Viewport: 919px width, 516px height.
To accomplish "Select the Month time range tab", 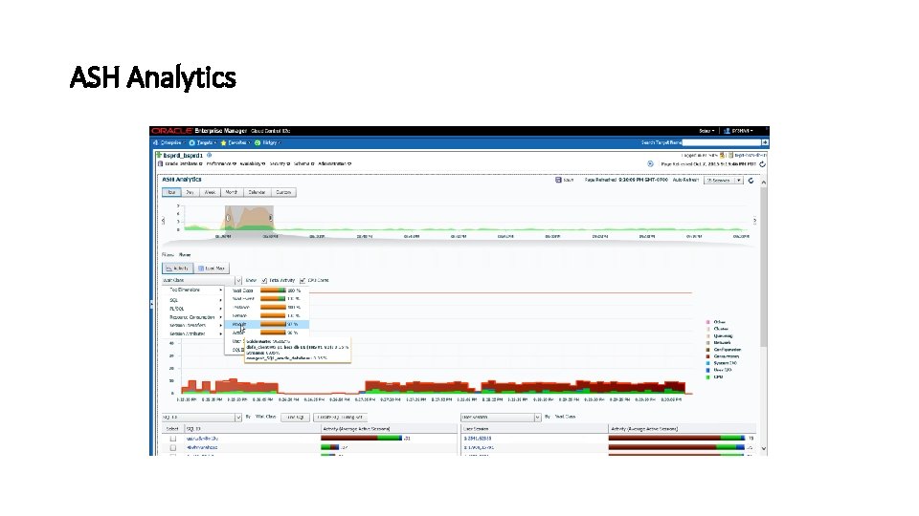I will (x=232, y=192).
